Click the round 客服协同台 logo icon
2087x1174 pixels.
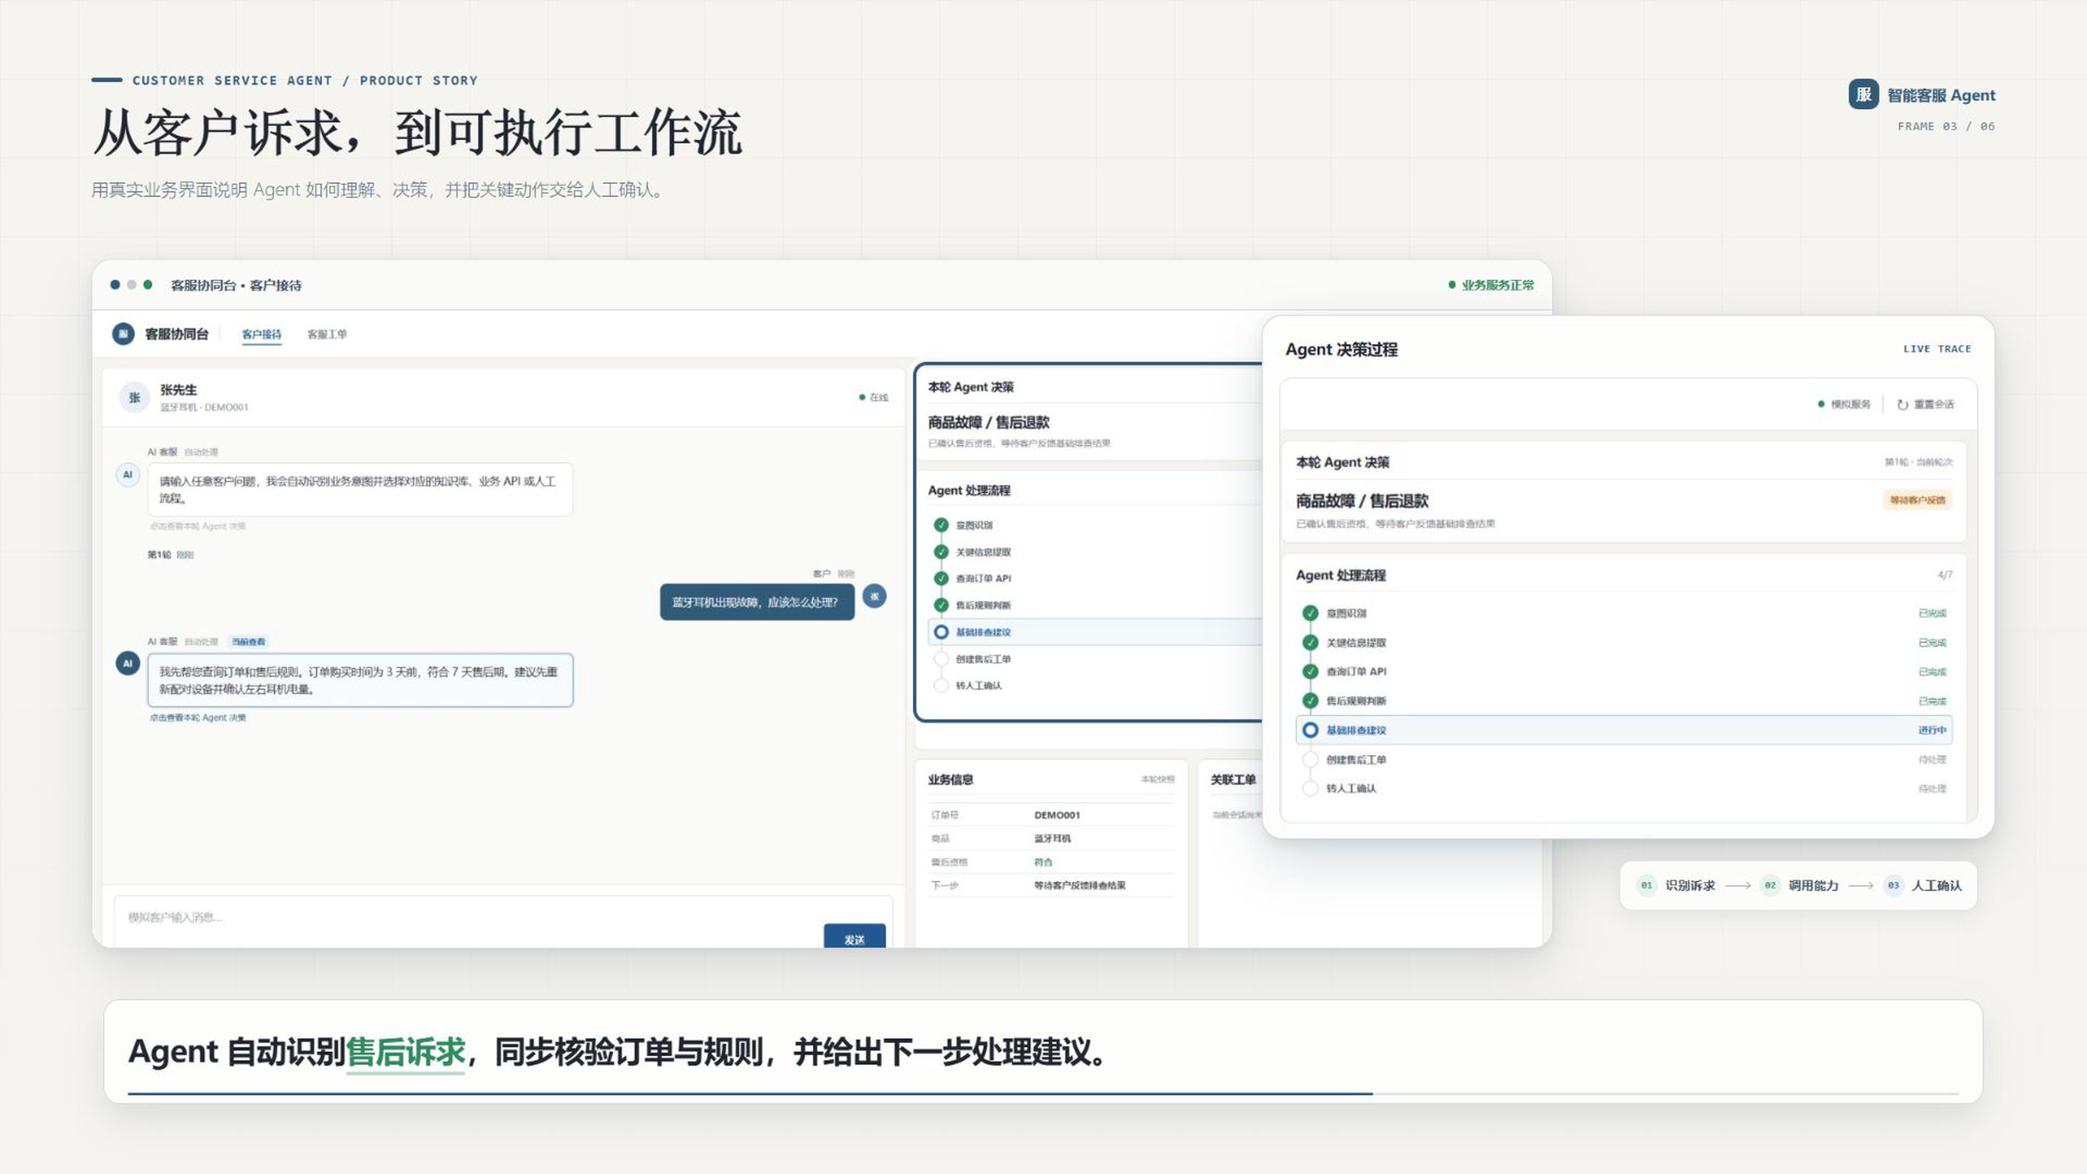(x=123, y=334)
